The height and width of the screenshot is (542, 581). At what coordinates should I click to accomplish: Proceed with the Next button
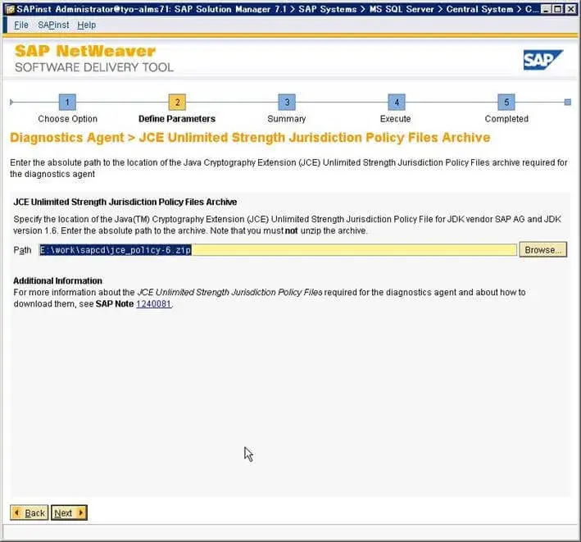69,512
